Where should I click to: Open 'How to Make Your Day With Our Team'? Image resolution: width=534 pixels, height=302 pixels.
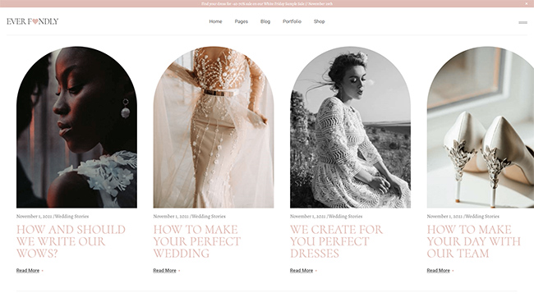474,241
